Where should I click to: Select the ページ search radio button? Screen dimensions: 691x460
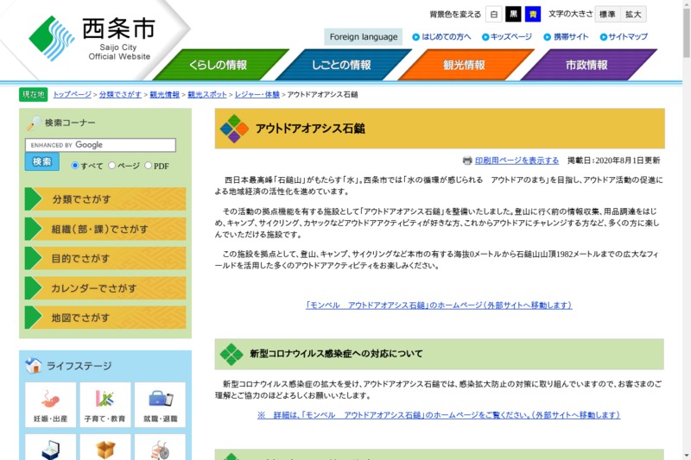tap(111, 166)
